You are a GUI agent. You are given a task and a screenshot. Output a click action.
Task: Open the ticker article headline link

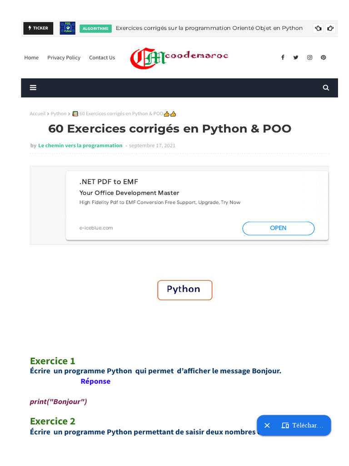[209, 28]
